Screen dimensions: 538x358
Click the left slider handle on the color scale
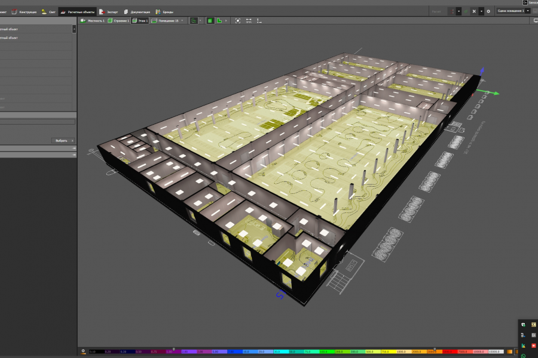point(174,350)
